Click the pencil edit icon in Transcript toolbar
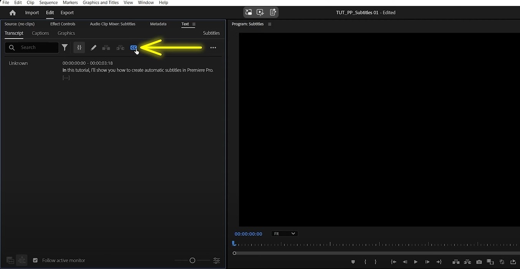This screenshot has height=269, width=520. pyautogui.click(x=93, y=48)
